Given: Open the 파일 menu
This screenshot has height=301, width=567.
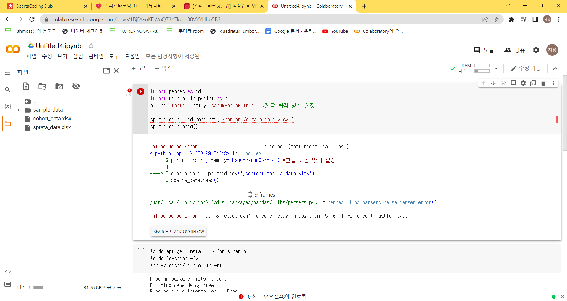Looking at the screenshot, I should point(31,56).
